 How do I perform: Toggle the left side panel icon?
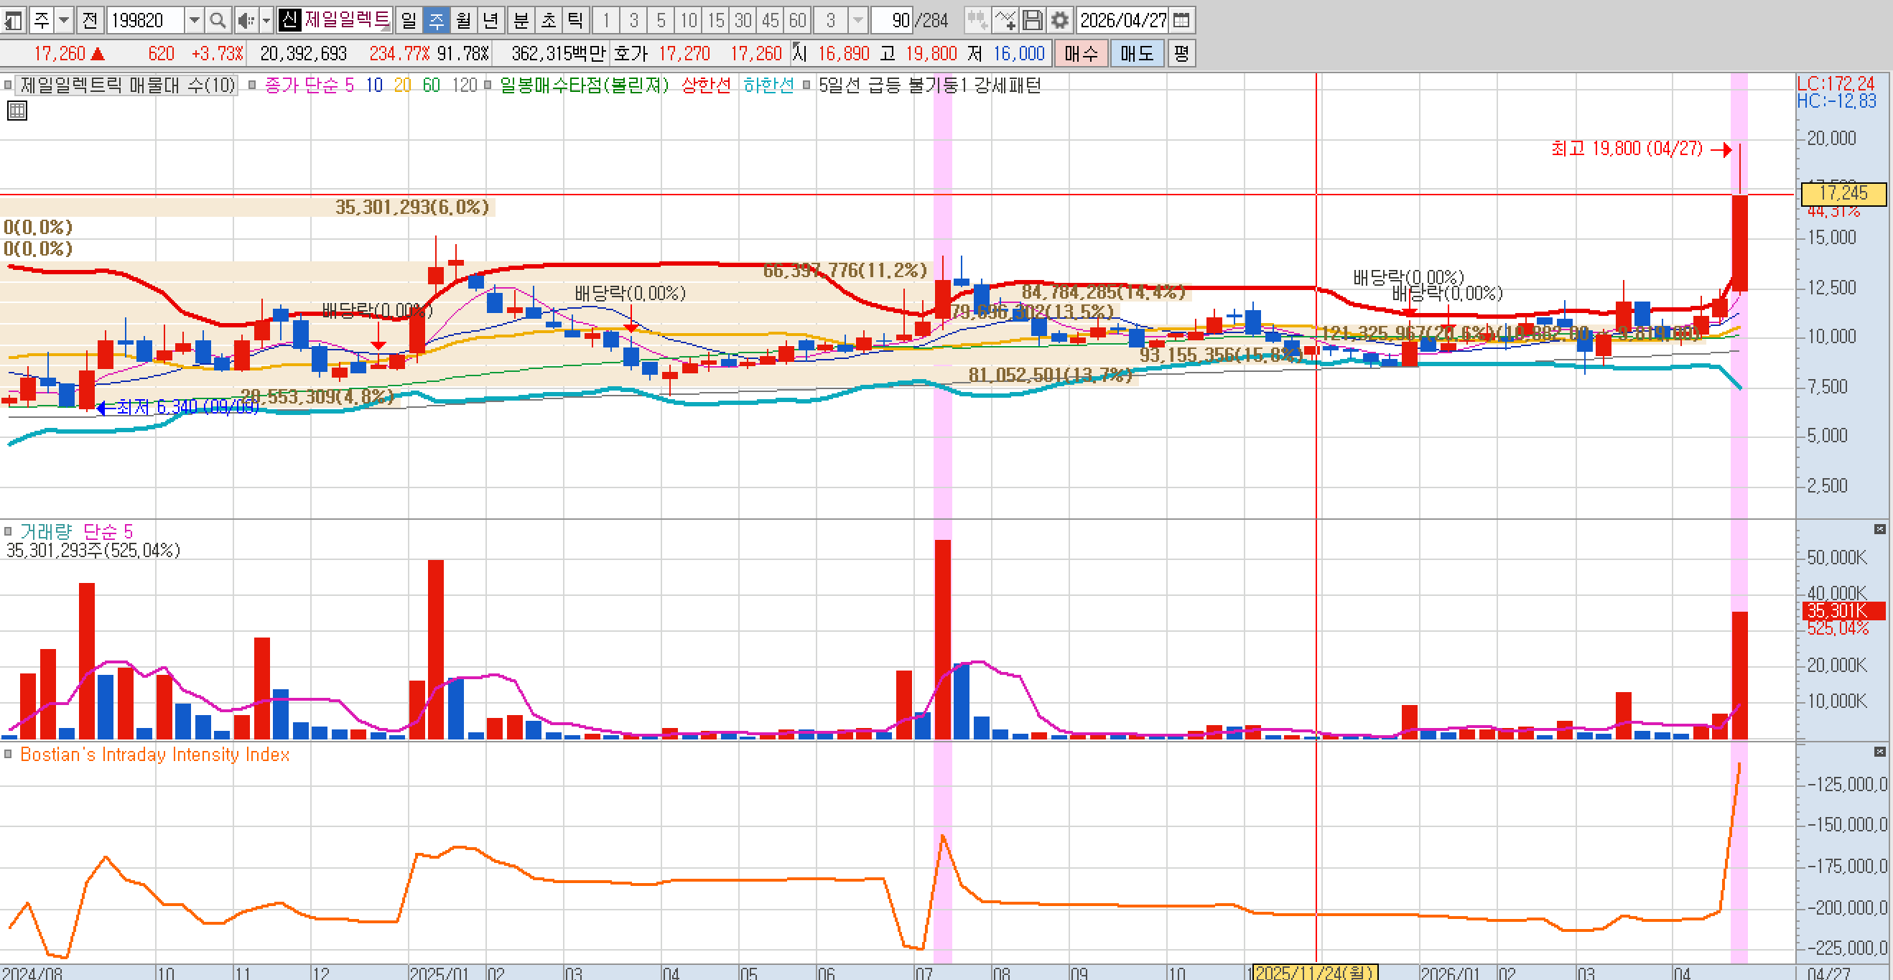tap(12, 21)
